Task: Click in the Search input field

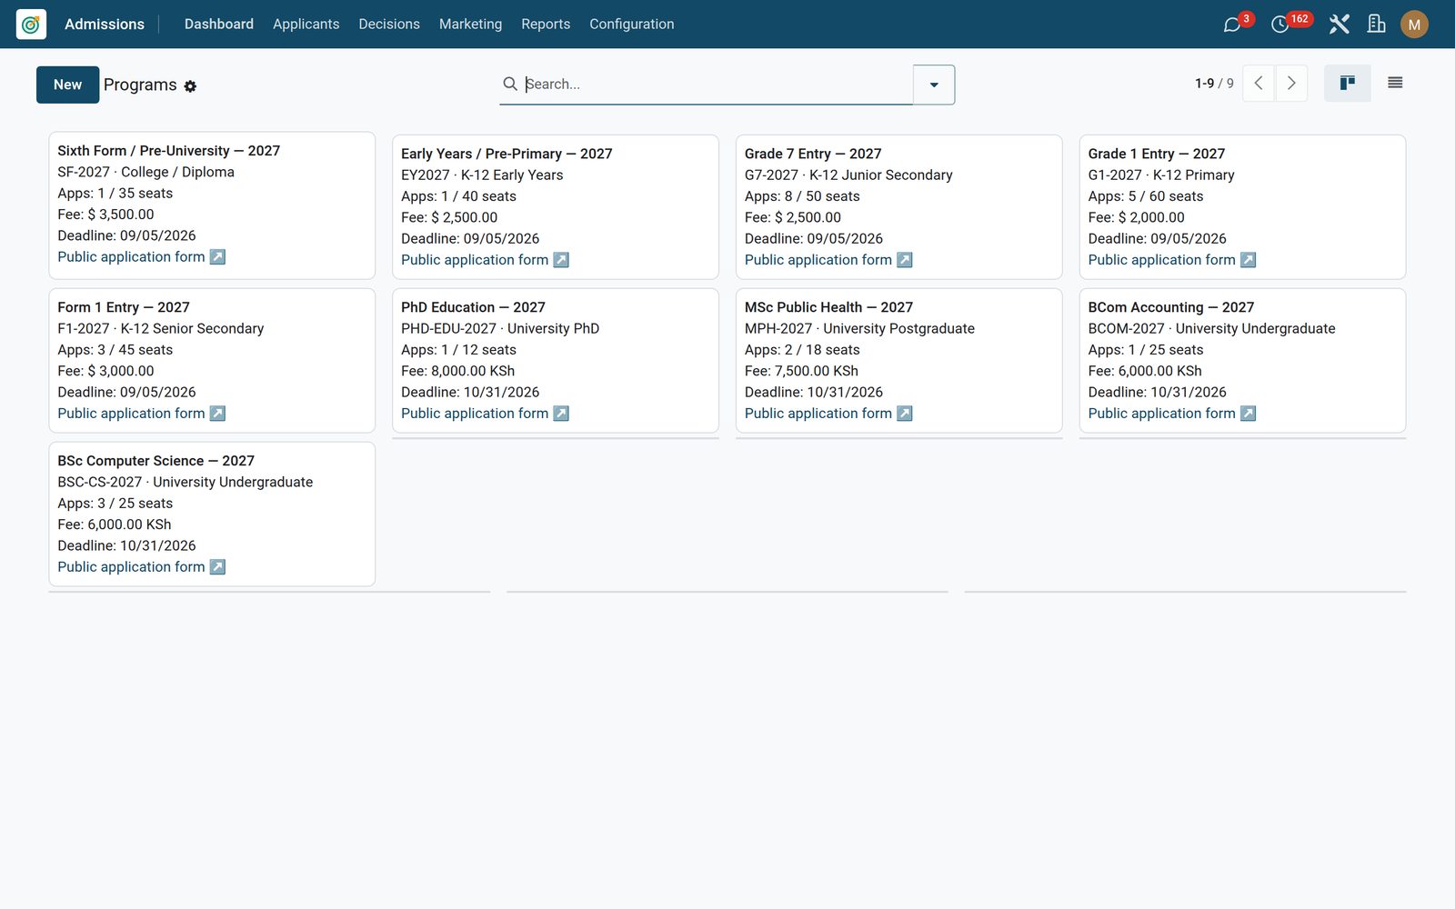Action: [717, 84]
